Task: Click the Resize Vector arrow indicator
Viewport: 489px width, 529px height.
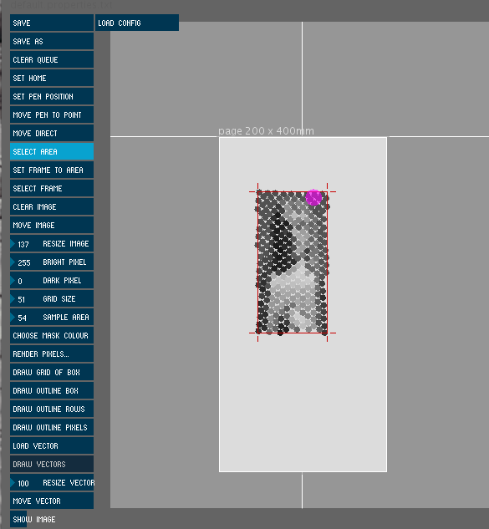Action: pyautogui.click(x=13, y=483)
